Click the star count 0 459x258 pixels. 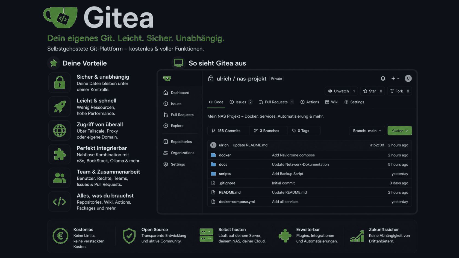[x=381, y=91]
